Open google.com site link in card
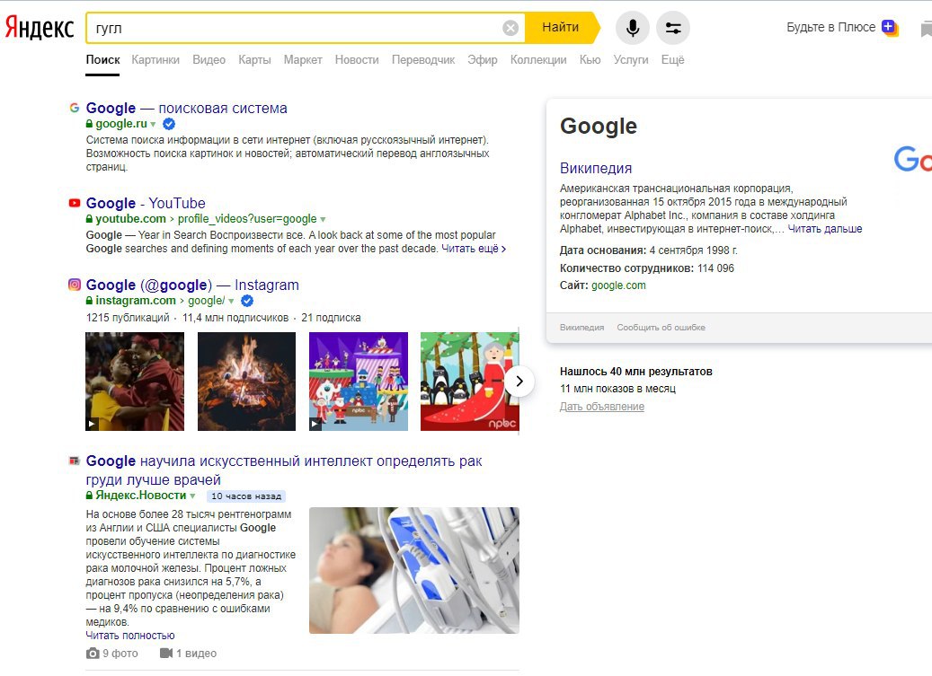The height and width of the screenshot is (676, 932). (x=618, y=285)
